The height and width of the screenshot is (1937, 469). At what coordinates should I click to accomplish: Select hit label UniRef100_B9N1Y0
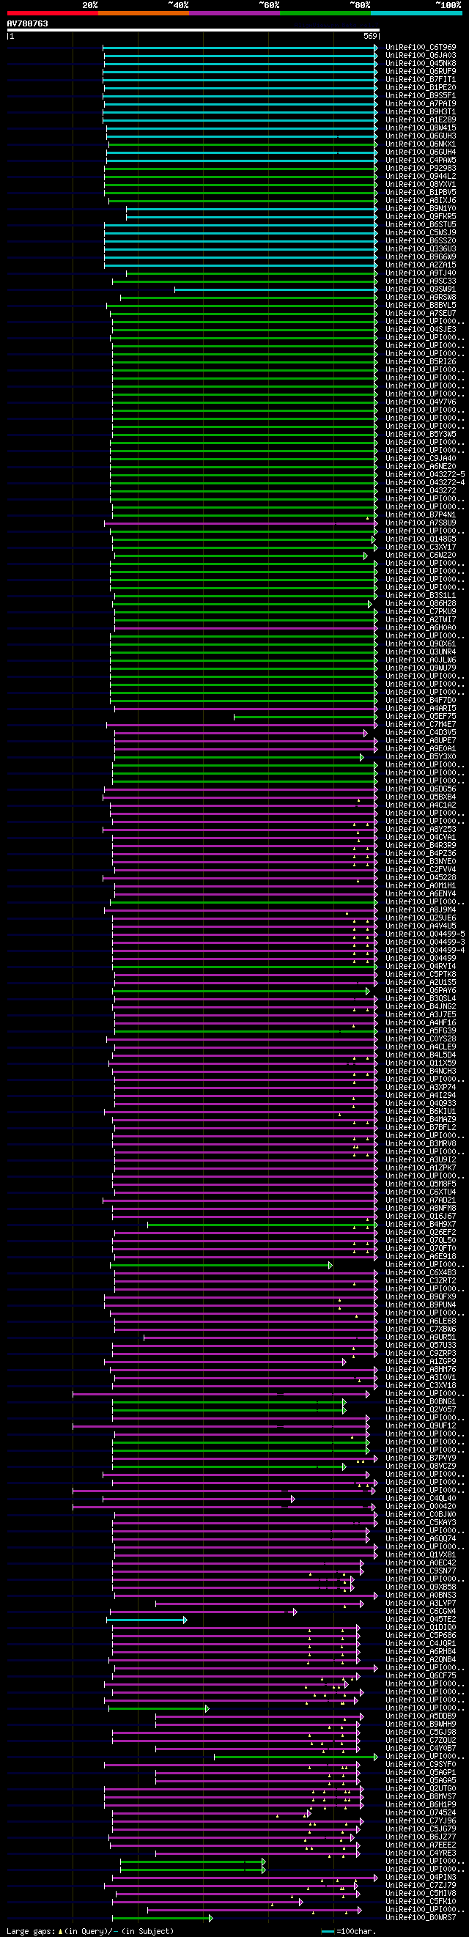[x=421, y=208]
